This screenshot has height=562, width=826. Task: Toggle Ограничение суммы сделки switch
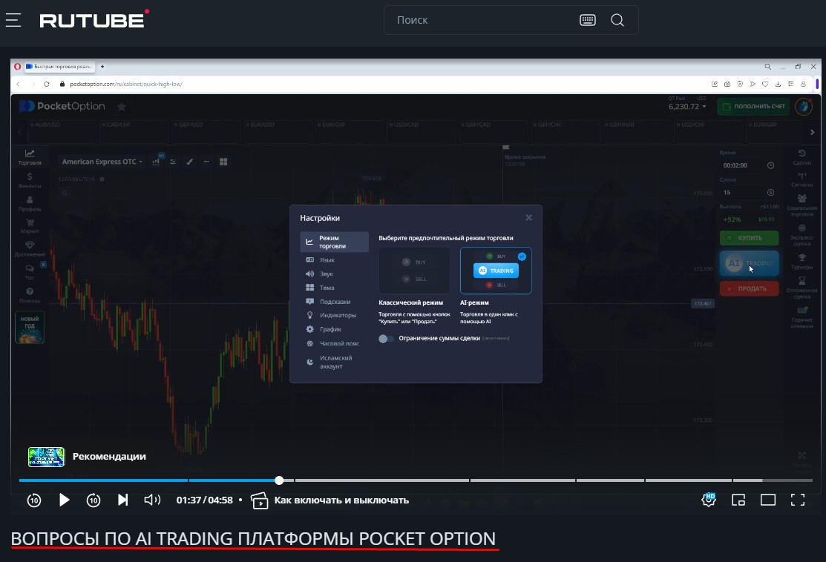pos(386,338)
